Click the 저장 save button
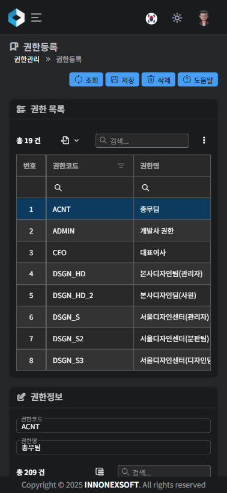Viewport: 227px width, 493px height. pos(123,79)
